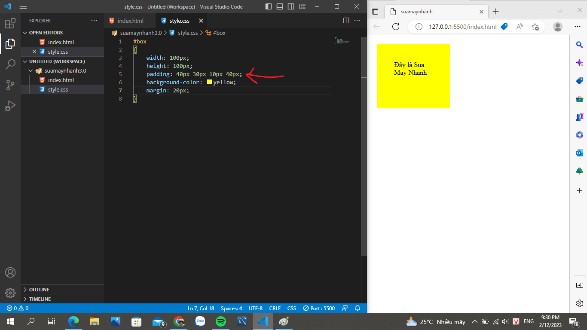587x330 pixels.
Task: Close style.css in Open Editors list
Action: pyautogui.click(x=34, y=52)
